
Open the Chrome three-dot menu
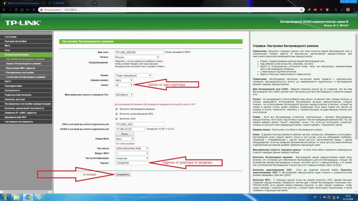pyautogui.click(x=354, y=10)
